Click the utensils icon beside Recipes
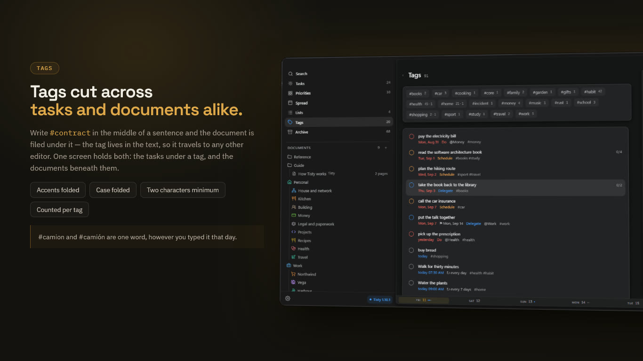The image size is (643, 361). pyautogui.click(x=294, y=240)
